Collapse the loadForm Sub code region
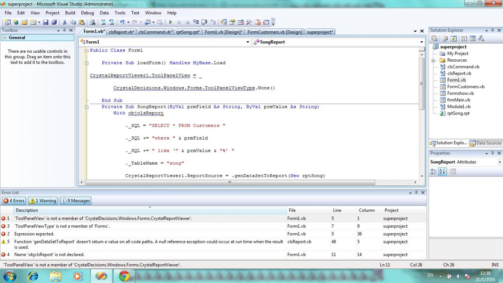 (87, 63)
